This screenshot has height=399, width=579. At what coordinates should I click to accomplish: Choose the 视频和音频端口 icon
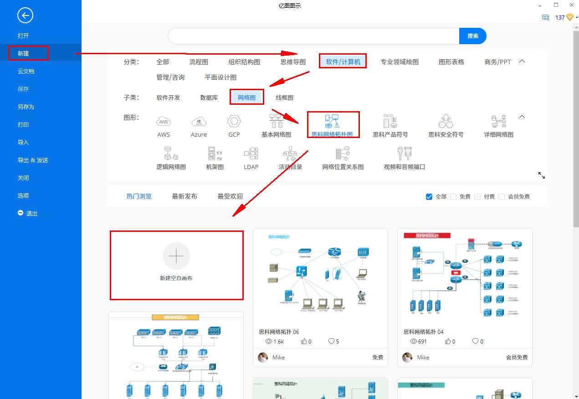[405, 153]
